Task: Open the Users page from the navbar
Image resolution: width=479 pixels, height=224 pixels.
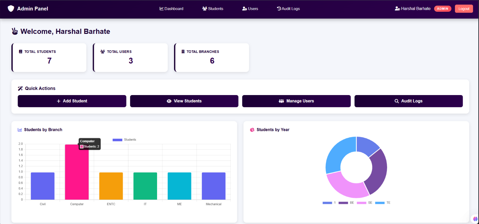Action: click(250, 8)
